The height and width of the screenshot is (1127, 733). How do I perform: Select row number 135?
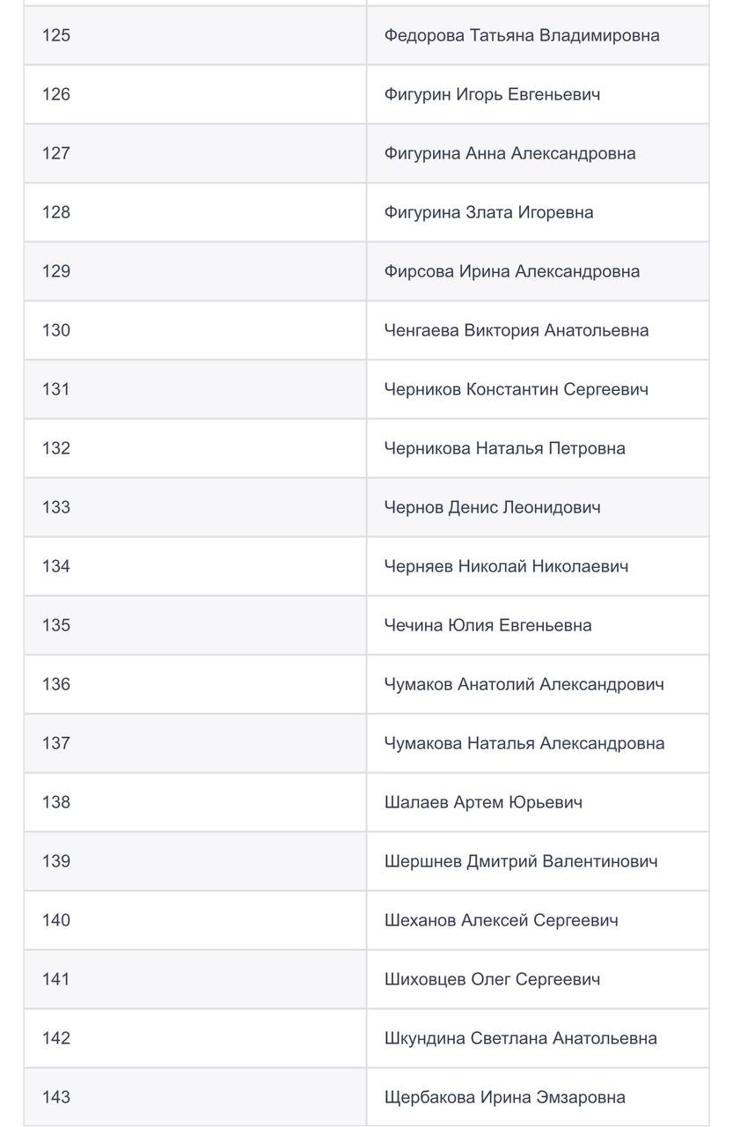tap(56, 625)
